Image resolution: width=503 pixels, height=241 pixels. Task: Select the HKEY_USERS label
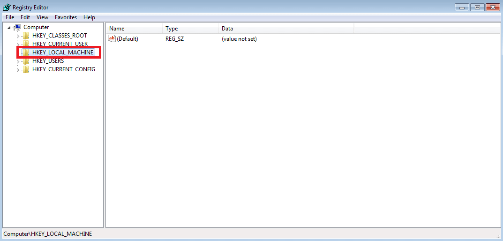pyautogui.click(x=48, y=61)
